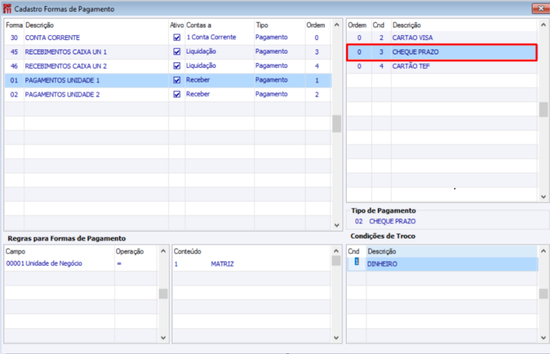Click scroll-up arrow of payment forms list
The width and height of the screenshot is (550, 354).
pyautogui.click(x=337, y=25)
